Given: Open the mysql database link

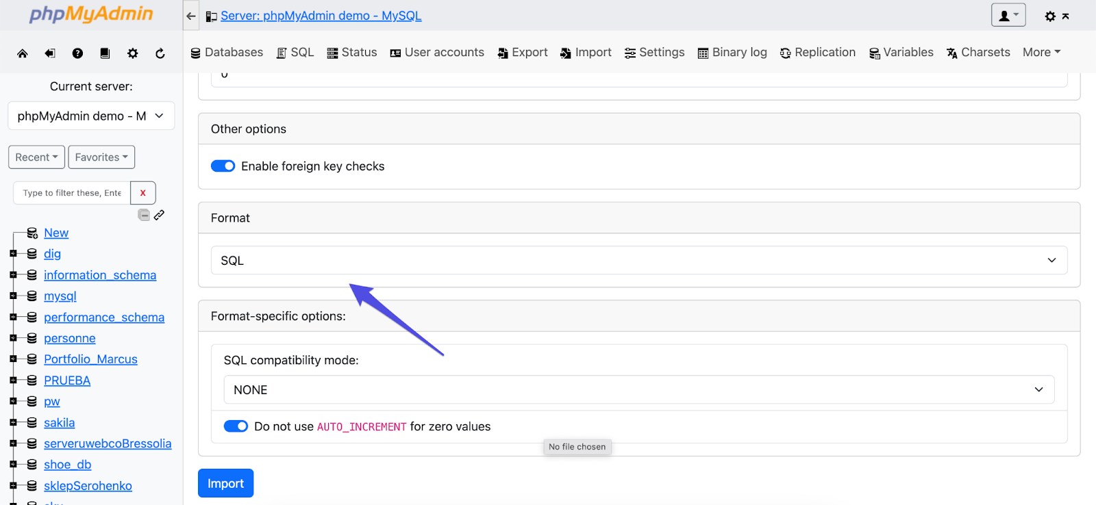Looking at the screenshot, I should tap(60, 296).
